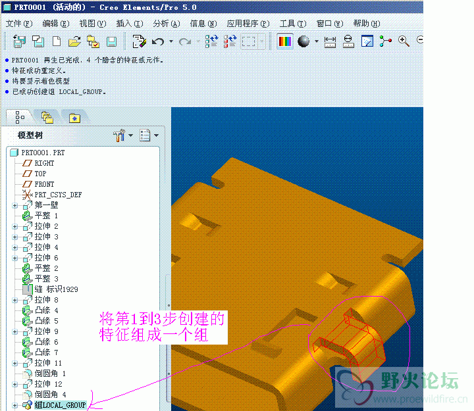Expand the 第一壁 feature node
The height and width of the screenshot is (411, 474).
pyautogui.click(x=14, y=205)
